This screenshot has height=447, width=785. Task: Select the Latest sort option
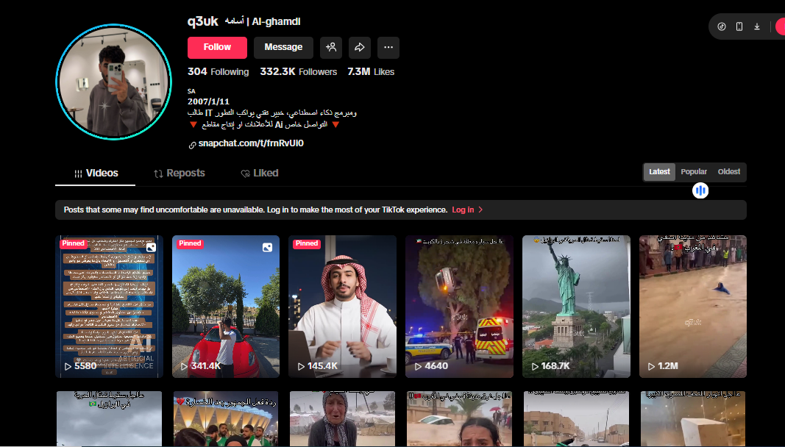(x=658, y=171)
